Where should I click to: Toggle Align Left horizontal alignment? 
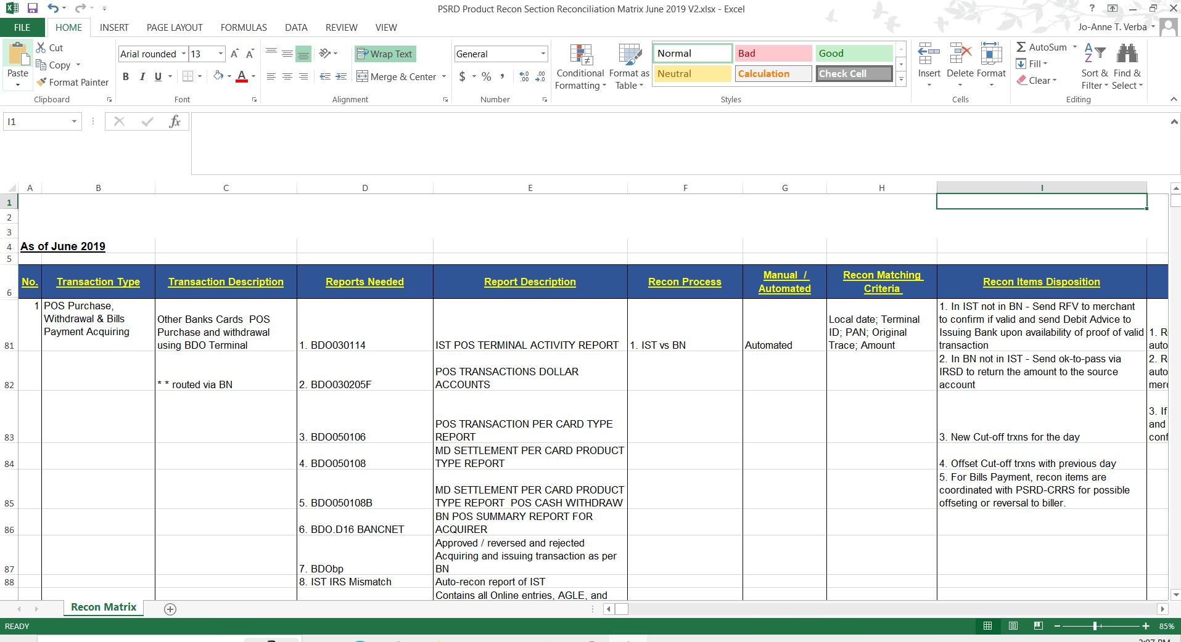(271, 76)
